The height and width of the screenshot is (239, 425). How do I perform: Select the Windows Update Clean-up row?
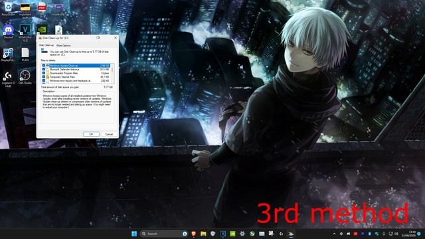tap(76, 66)
